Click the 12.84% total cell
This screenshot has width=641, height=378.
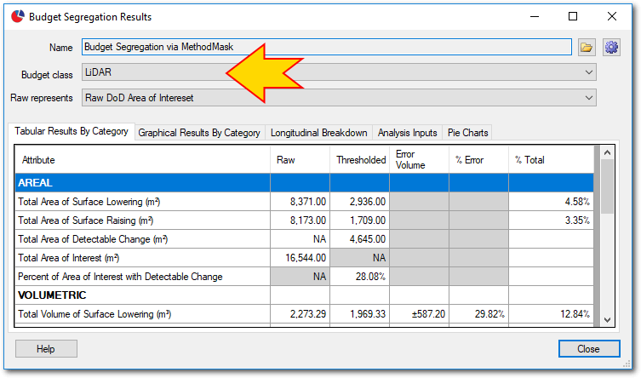tap(551, 314)
